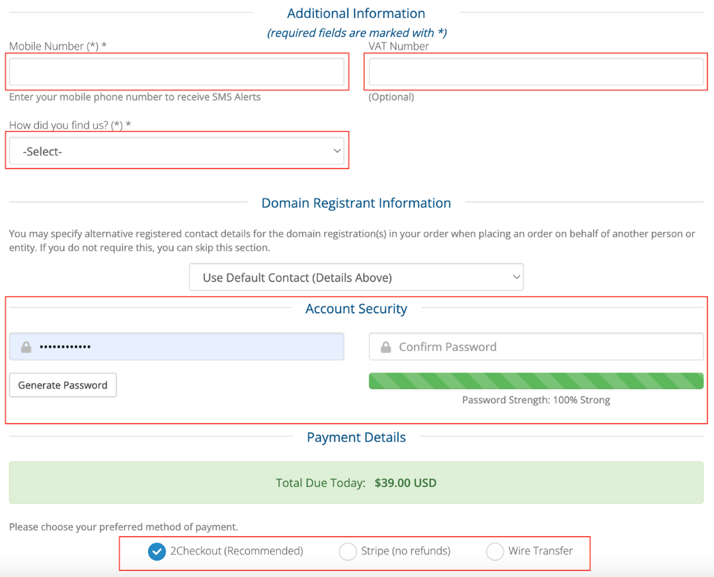Image resolution: width=714 pixels, height=577 pixels.
Task: Click the (Optional) note under VAT Number
Action: [x=391, y=97]
